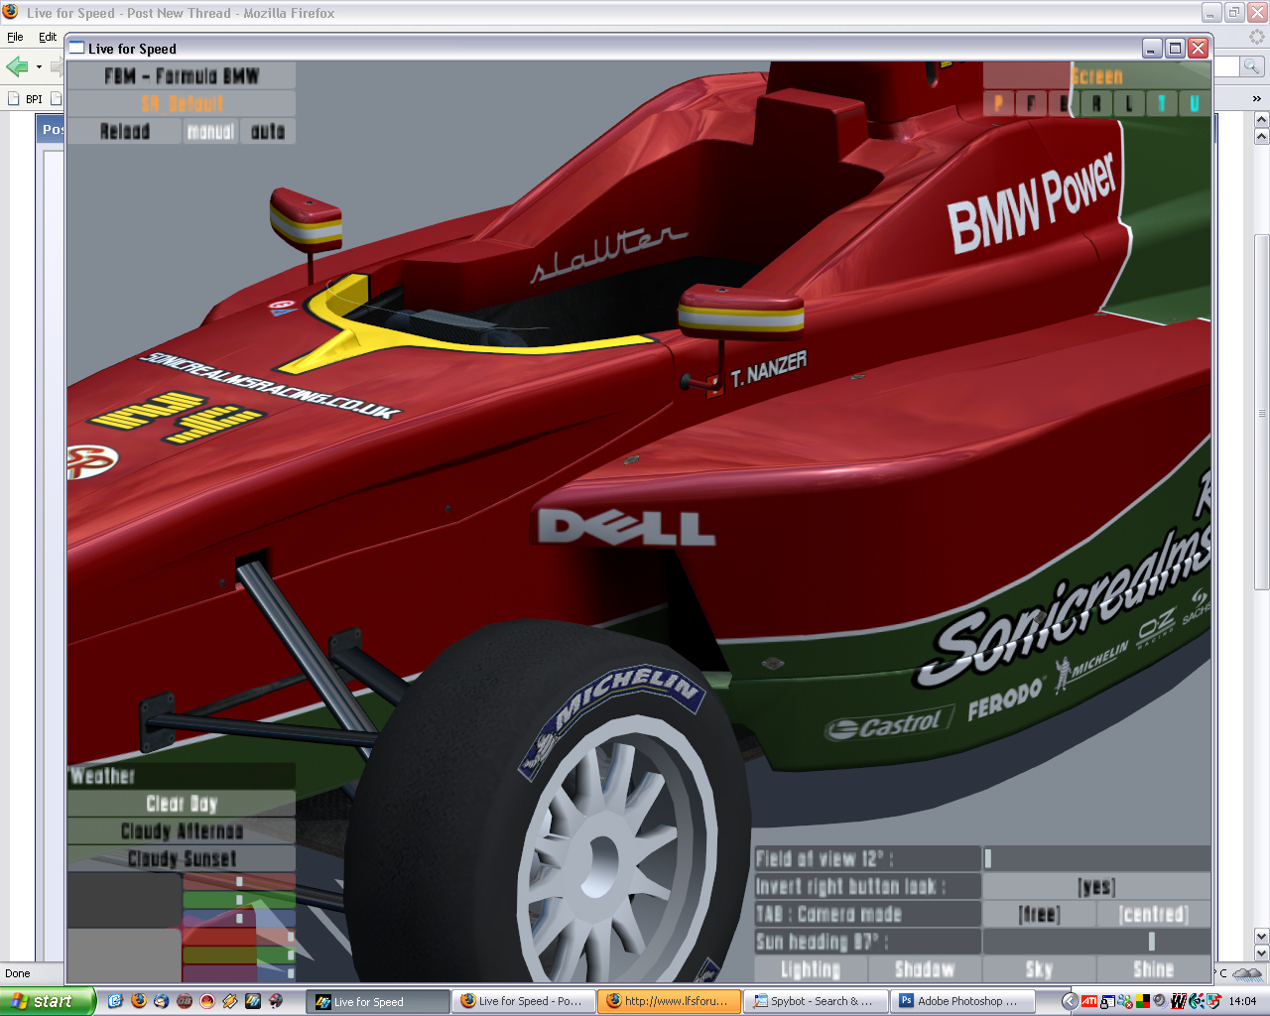Adjust the Field of view slider

(1096, 858)
